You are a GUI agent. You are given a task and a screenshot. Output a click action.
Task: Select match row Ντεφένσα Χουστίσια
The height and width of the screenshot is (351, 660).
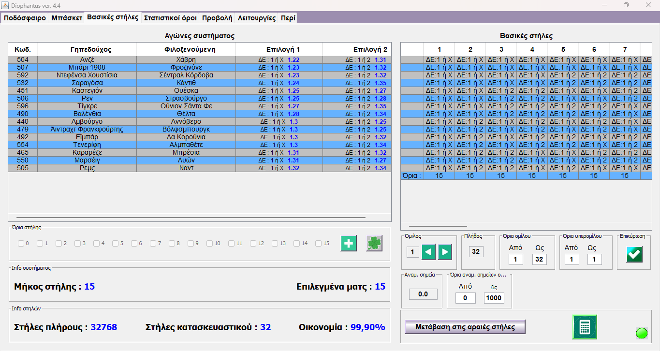coord(200,75)
